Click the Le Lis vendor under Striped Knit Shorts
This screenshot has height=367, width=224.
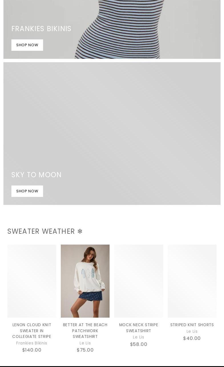point(192,331)
